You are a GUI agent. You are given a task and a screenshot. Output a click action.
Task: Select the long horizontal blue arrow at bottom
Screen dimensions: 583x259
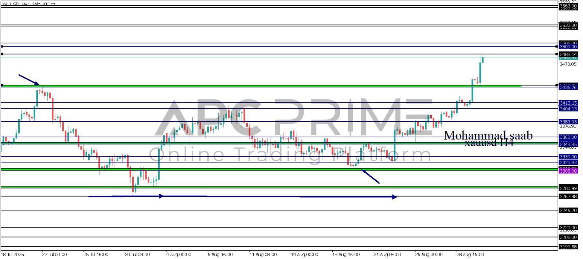(x=242, y=197)
